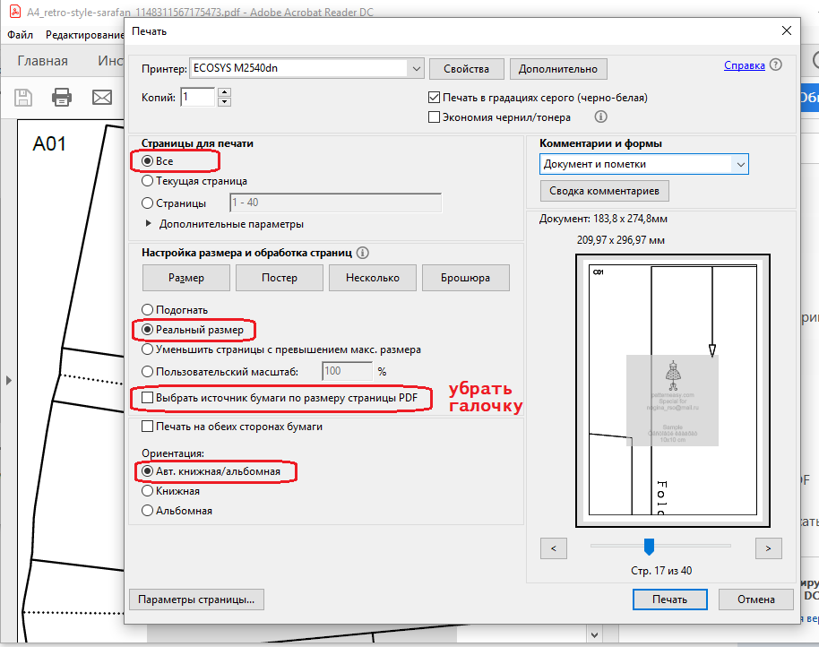
Task: Click the email envelope icon in toolbar
Action: click(102, 97)
